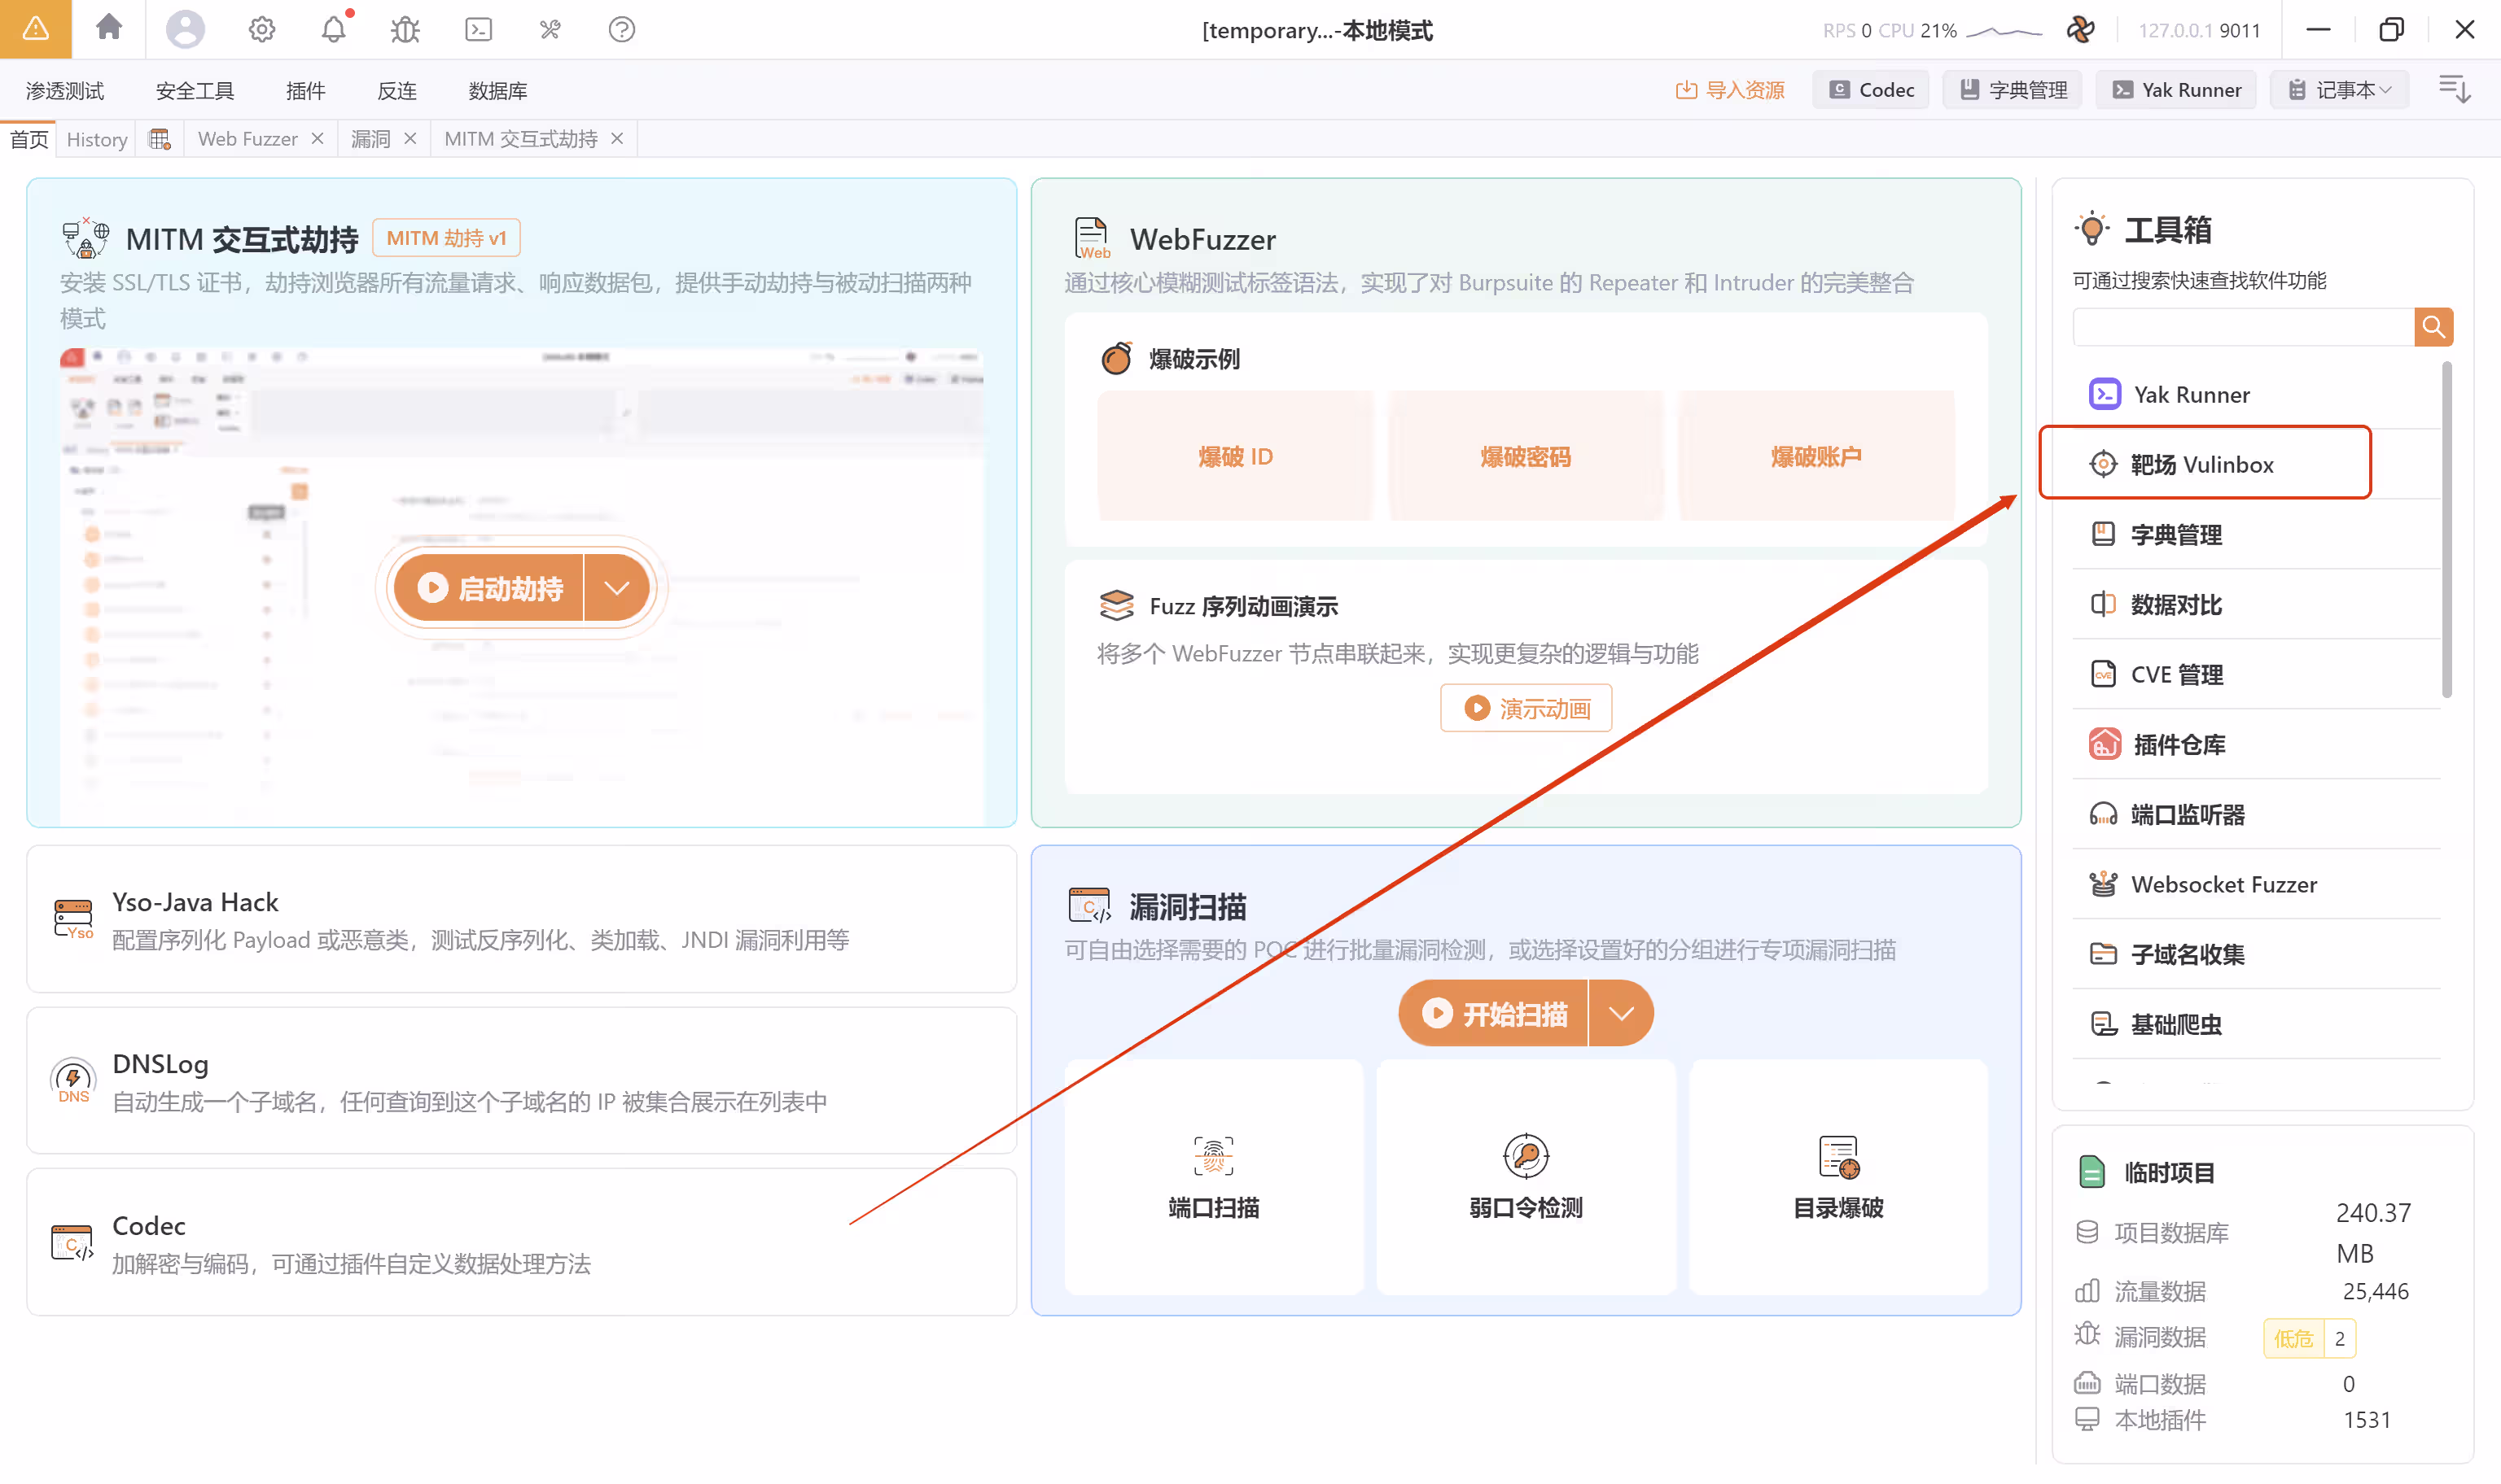
Task: Click the 爆破密码 example button
Action: (1525, 457)
